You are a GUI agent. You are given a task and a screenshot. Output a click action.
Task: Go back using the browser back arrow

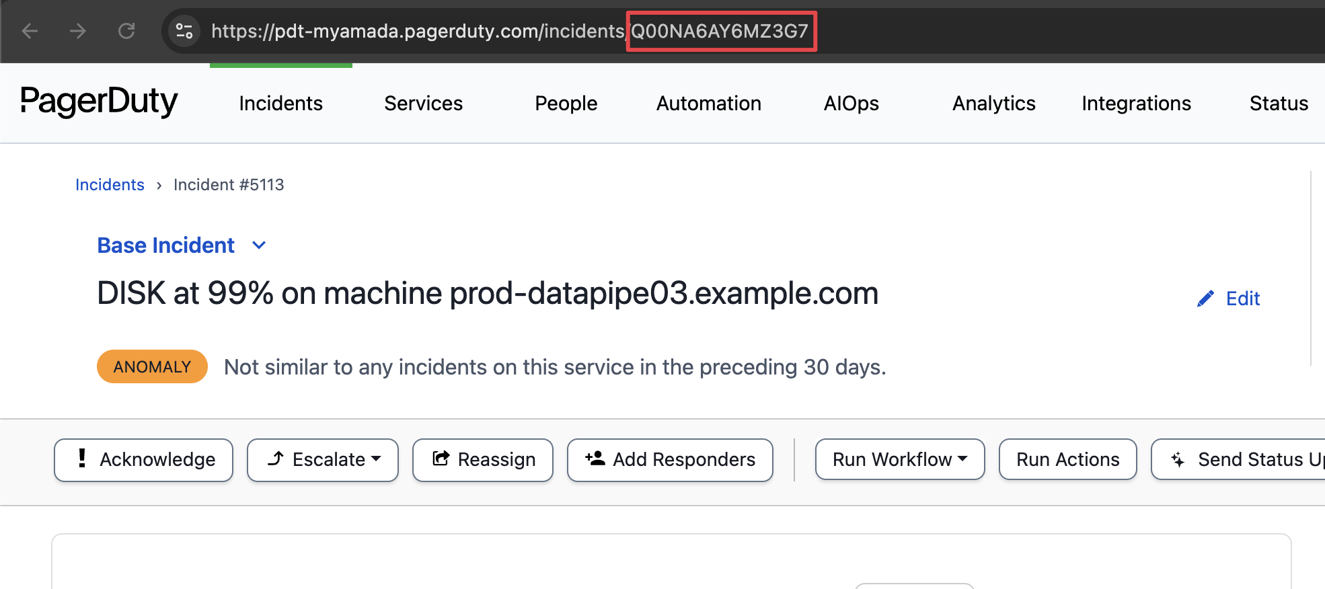pos(30,31)
